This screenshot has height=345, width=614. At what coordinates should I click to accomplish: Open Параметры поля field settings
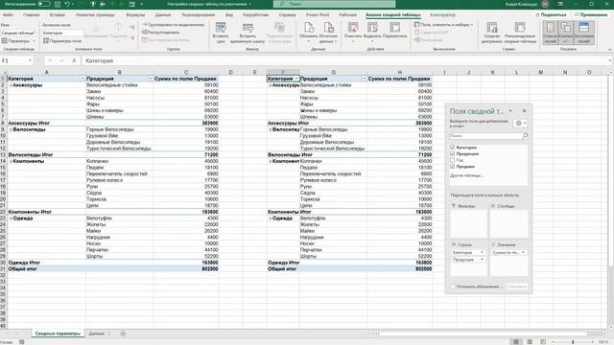click(62, 40)
